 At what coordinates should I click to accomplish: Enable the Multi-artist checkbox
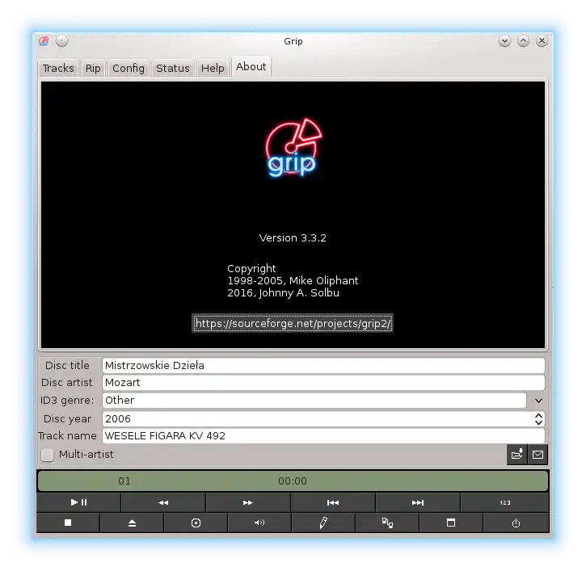pos(48,455)
